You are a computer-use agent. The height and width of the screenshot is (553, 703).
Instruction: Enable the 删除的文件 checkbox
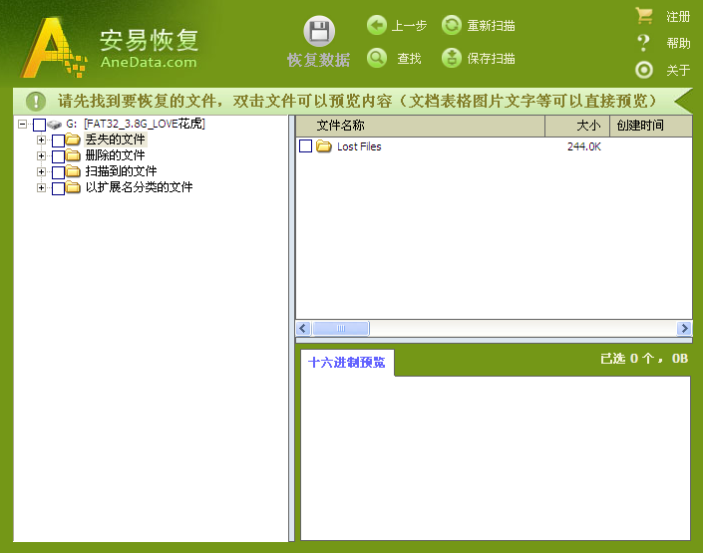click(58, 156)
